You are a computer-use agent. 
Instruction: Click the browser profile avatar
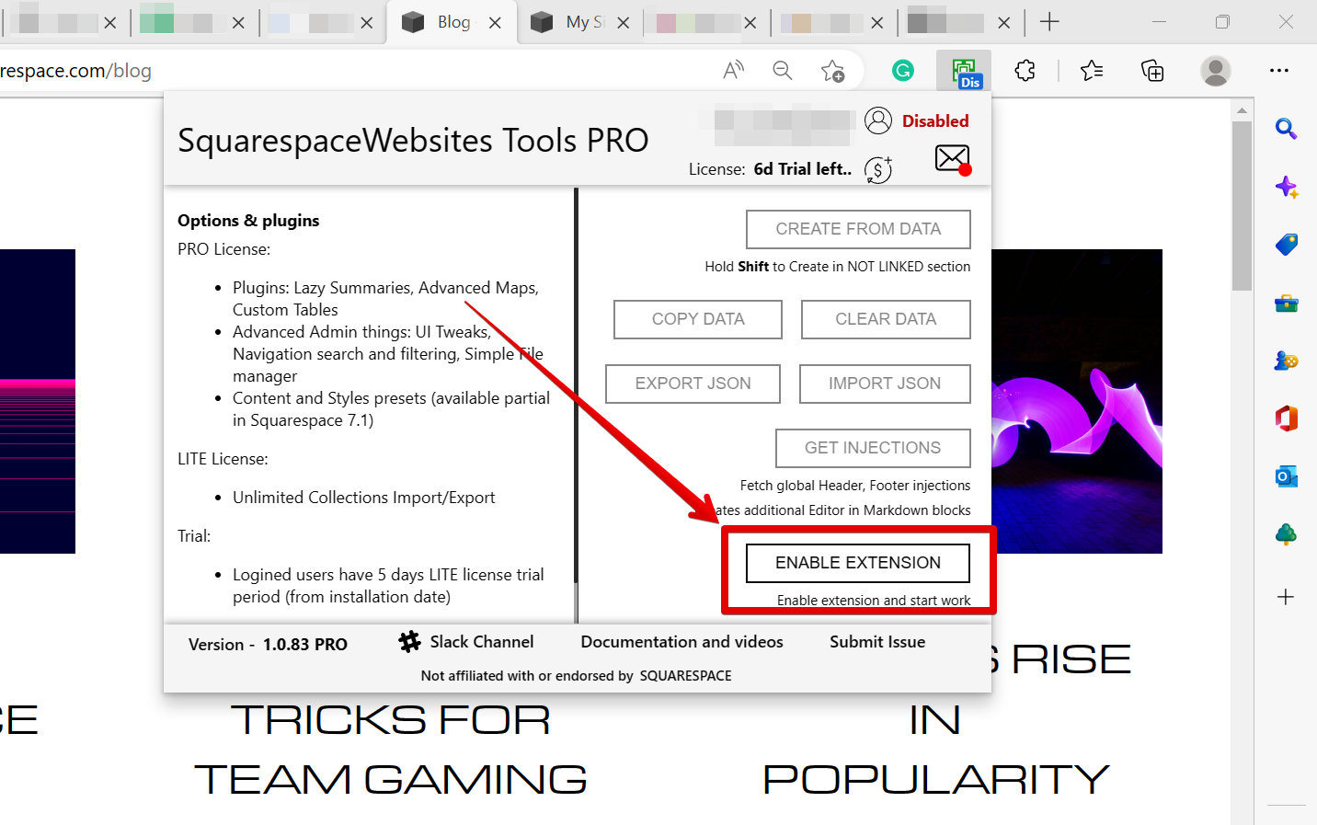1216,71
